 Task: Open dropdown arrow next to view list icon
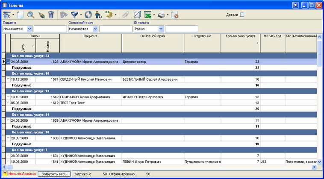[x=13, y=15]
